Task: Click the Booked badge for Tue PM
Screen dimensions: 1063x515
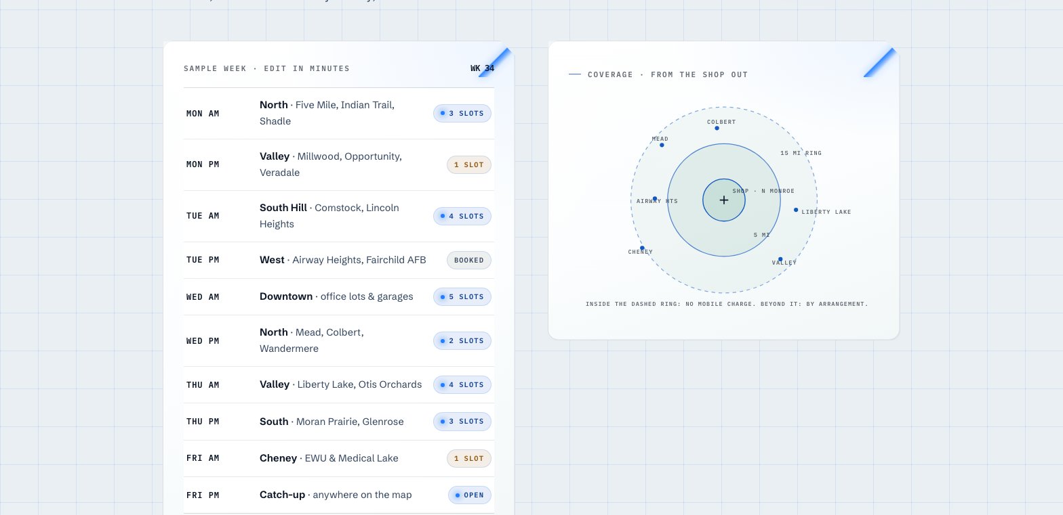Action: pos(469,261)
